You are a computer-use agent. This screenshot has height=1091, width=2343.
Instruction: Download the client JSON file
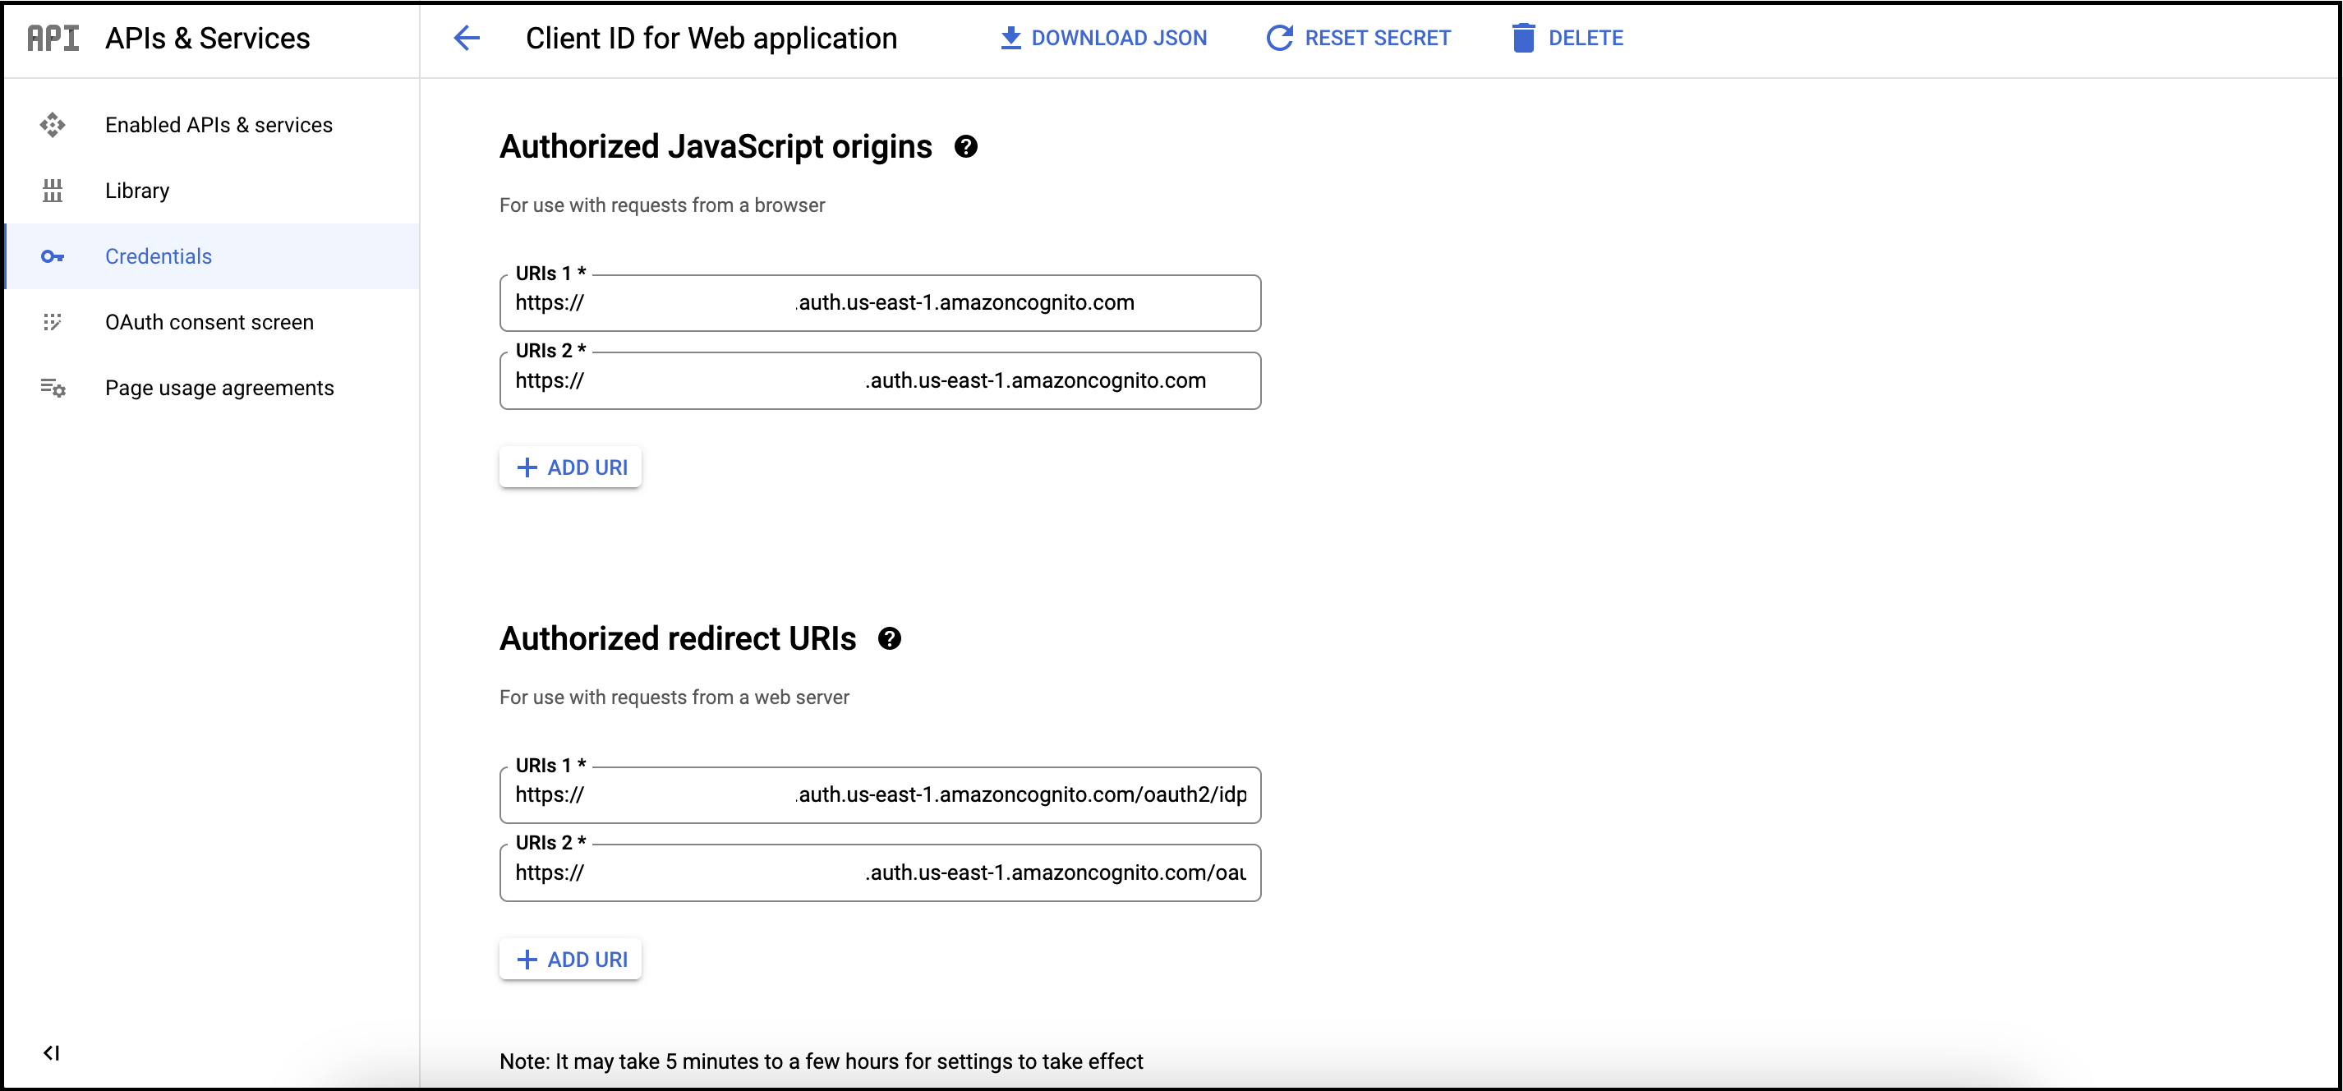[x=1103, y=39]
